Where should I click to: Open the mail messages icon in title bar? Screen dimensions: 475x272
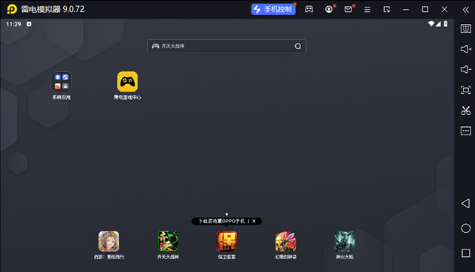348,9
